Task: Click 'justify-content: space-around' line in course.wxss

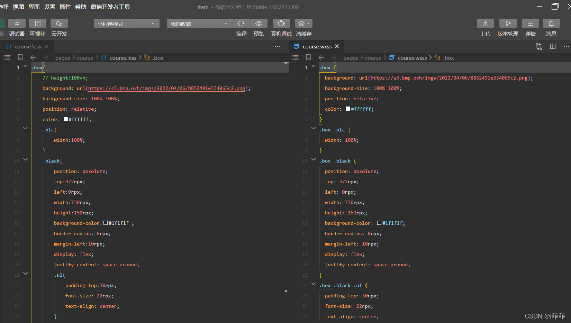Action: point(367,265)
